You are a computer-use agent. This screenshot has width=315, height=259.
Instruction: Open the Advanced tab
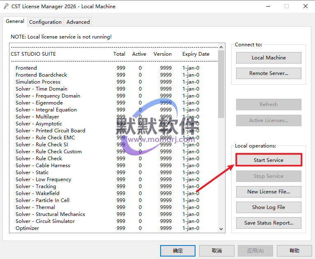pyautogui.click(x=78, y=22)
